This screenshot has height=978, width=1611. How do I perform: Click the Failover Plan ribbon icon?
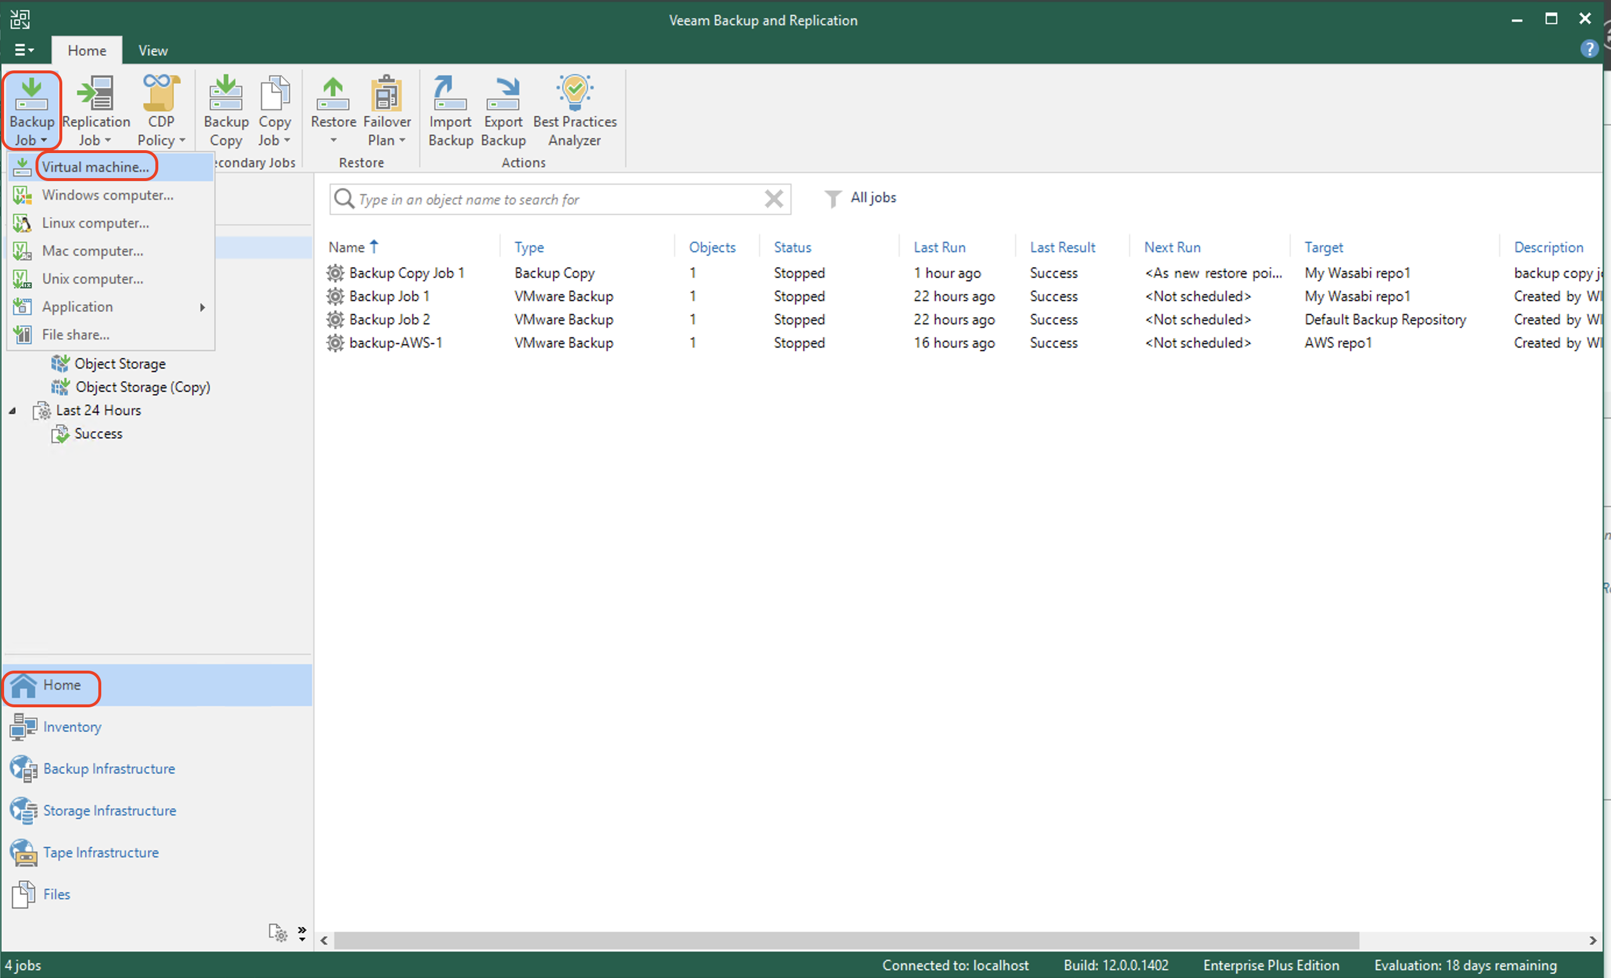point(387,94)
